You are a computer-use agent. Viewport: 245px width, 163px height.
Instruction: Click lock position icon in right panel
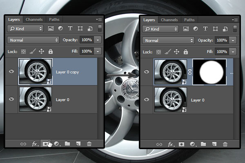point(177,51)
